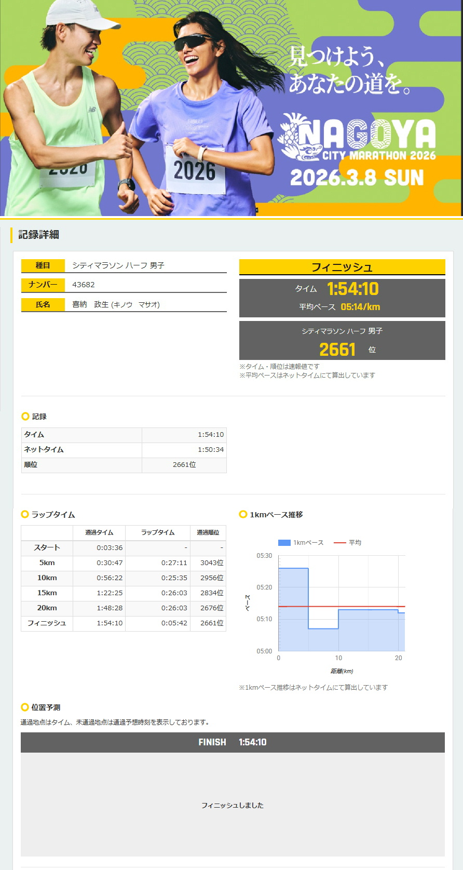Click the yellow circle icon beside 記録 heading
Viewport: 463px width, 870px height.
[x=25, y=417]
